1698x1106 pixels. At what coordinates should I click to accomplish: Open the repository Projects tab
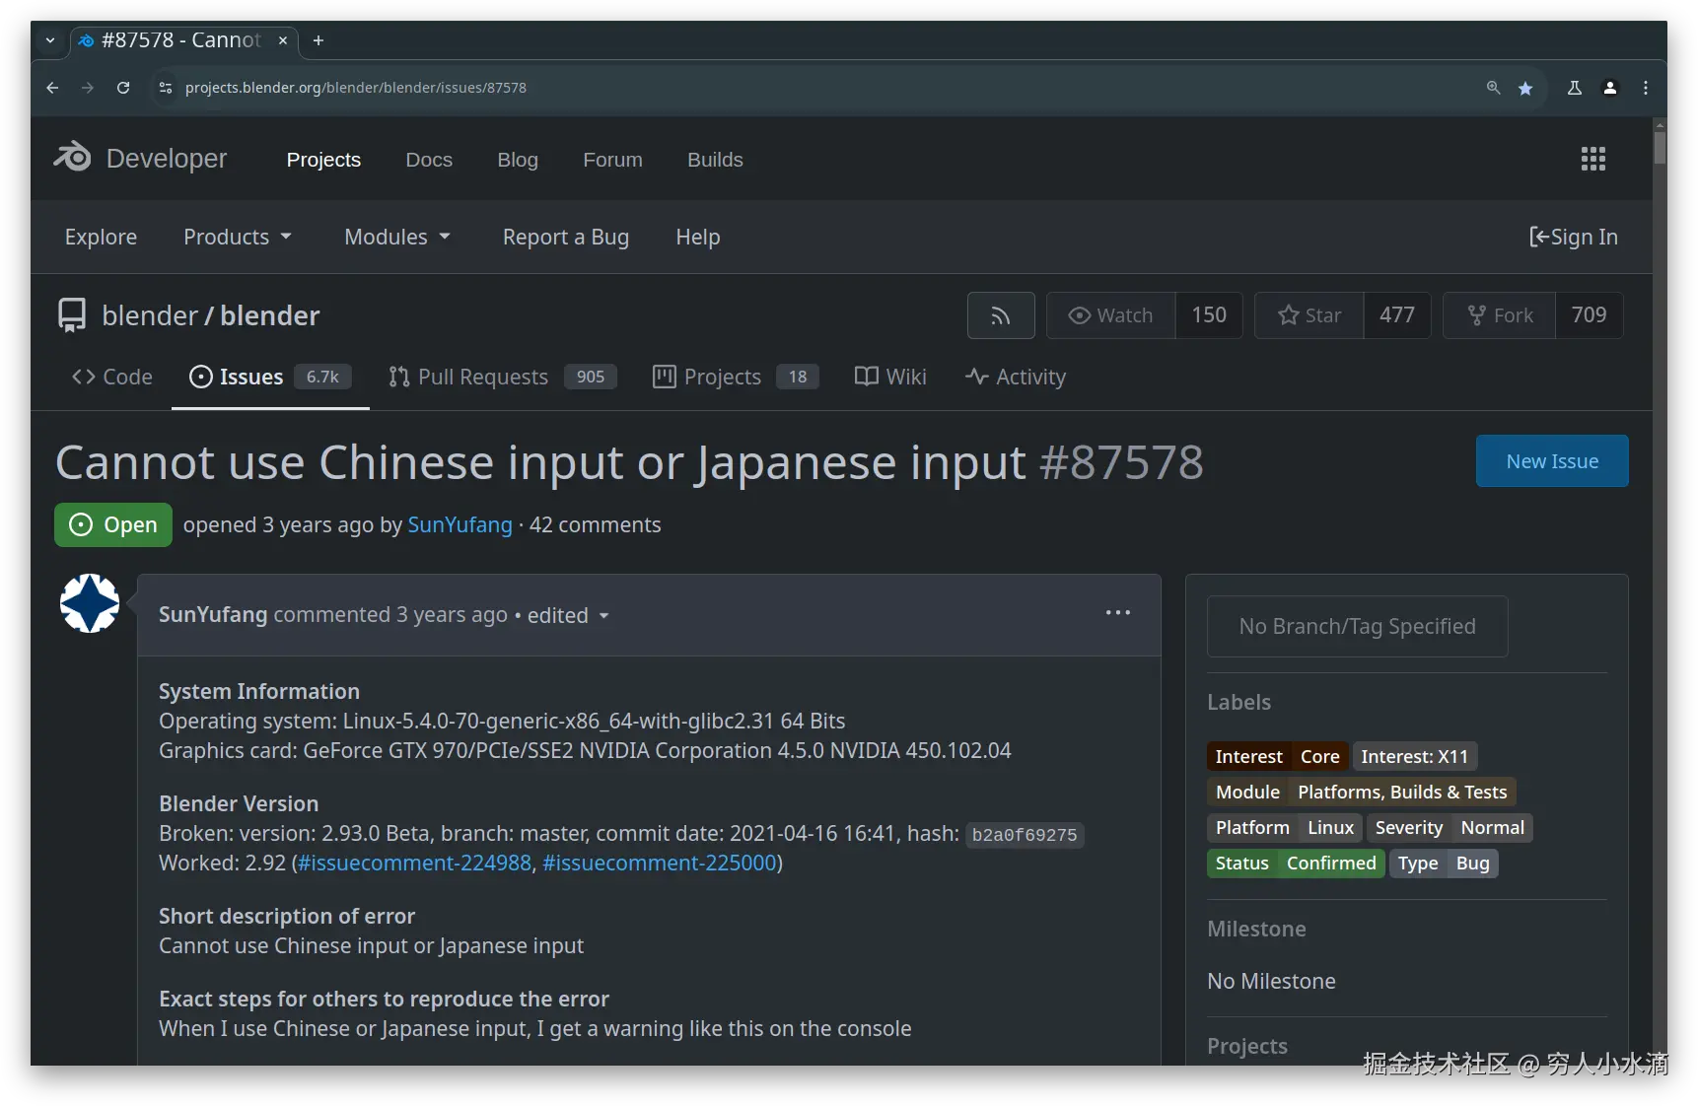736,377
